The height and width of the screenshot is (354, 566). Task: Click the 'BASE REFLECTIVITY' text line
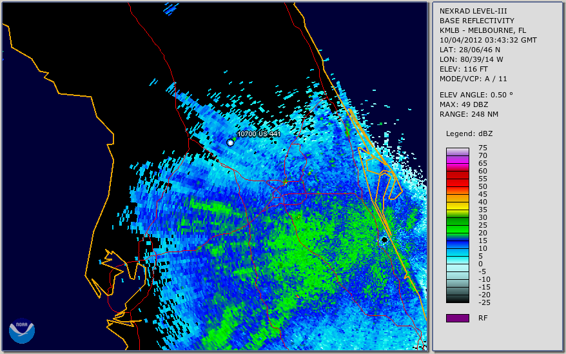point(477,21)
